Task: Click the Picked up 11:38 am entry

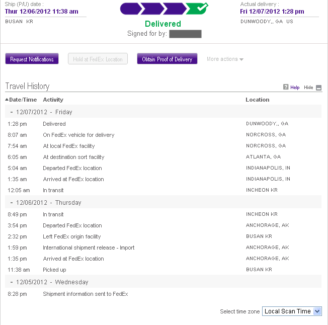Action: [54, 270]
